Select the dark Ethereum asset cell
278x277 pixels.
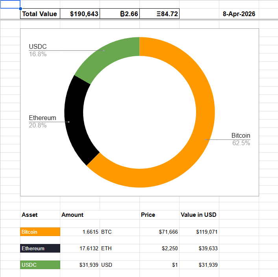[x=40, y=248]
